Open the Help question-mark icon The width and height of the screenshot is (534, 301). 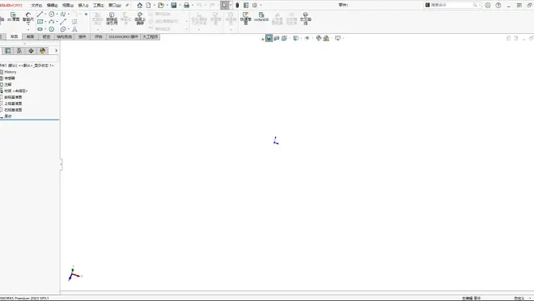[x=498, y=5]
